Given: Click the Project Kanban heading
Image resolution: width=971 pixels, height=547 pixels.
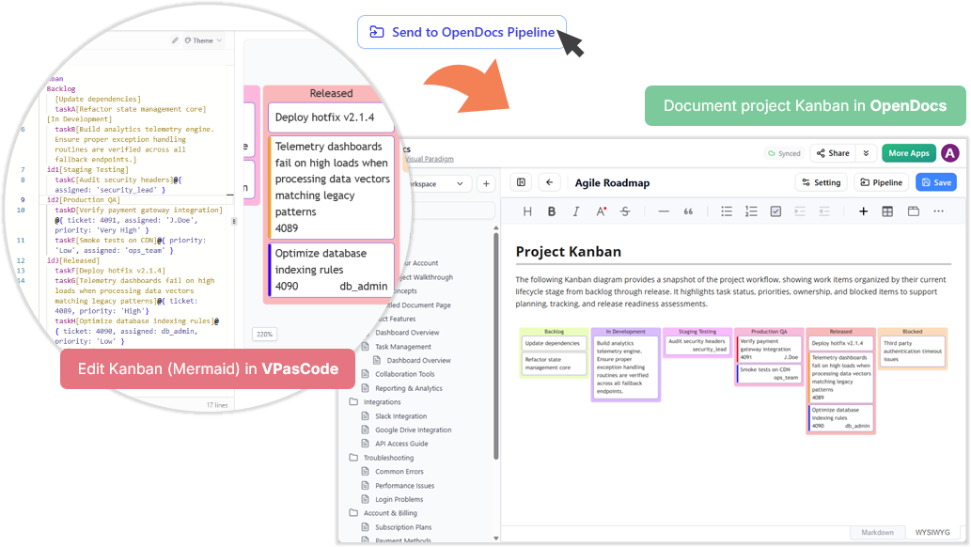Looking at the screenshot, I should pyautogui.click(x=568, y=252).
